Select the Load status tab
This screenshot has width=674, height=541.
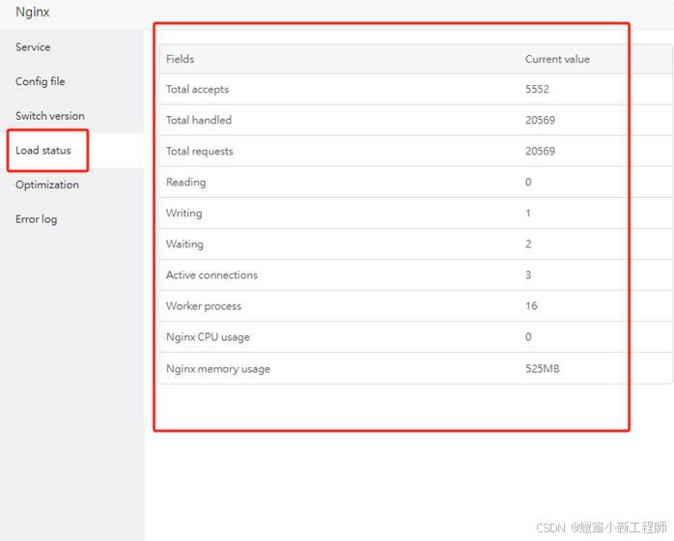(x=43, y=150)
